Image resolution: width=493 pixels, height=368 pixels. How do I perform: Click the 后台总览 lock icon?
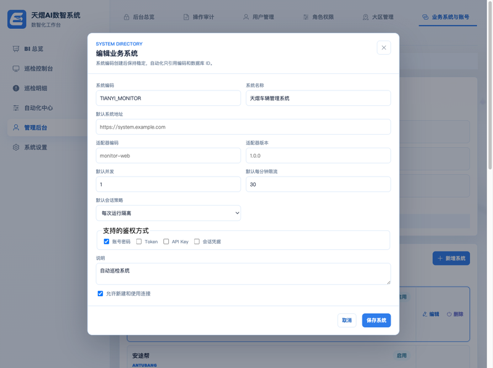126,17
